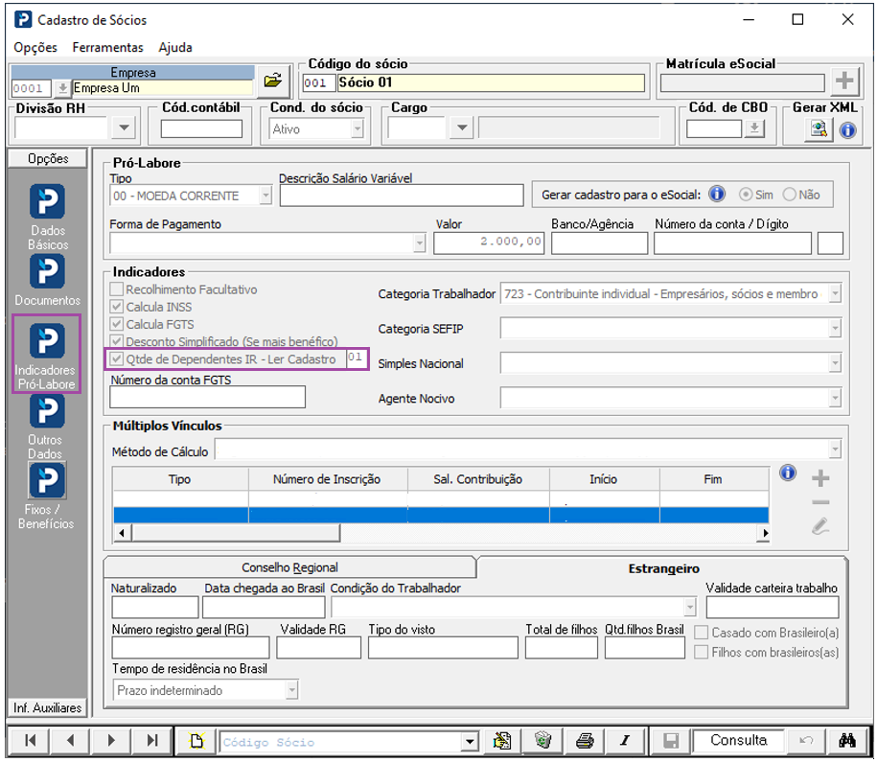The width and height of the screenshot is (877, 762).
Task: Open the Forma de Pagamento dropdown
Action: (x=419, y=243)
